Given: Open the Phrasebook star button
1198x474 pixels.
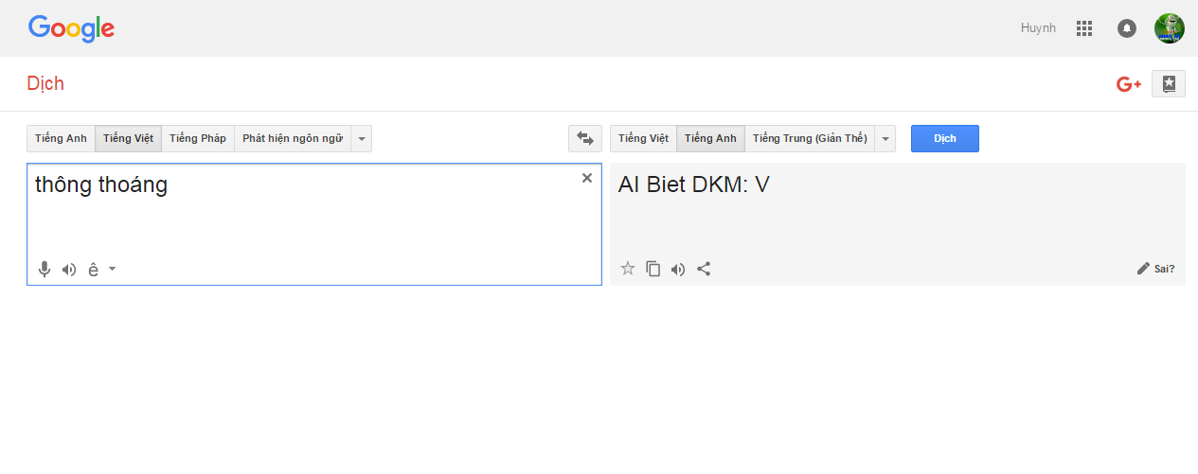Looking at the screenshot, I should (1169, 84).
